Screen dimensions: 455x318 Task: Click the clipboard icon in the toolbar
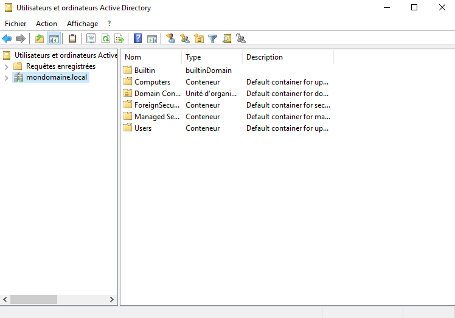pos(72,38)
